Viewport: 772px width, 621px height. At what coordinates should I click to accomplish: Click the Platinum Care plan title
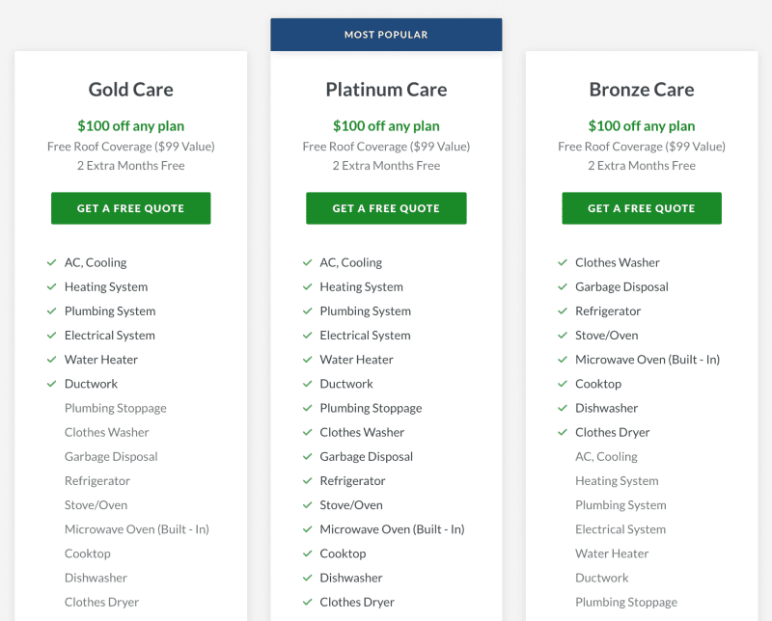[x=387, y=90]
